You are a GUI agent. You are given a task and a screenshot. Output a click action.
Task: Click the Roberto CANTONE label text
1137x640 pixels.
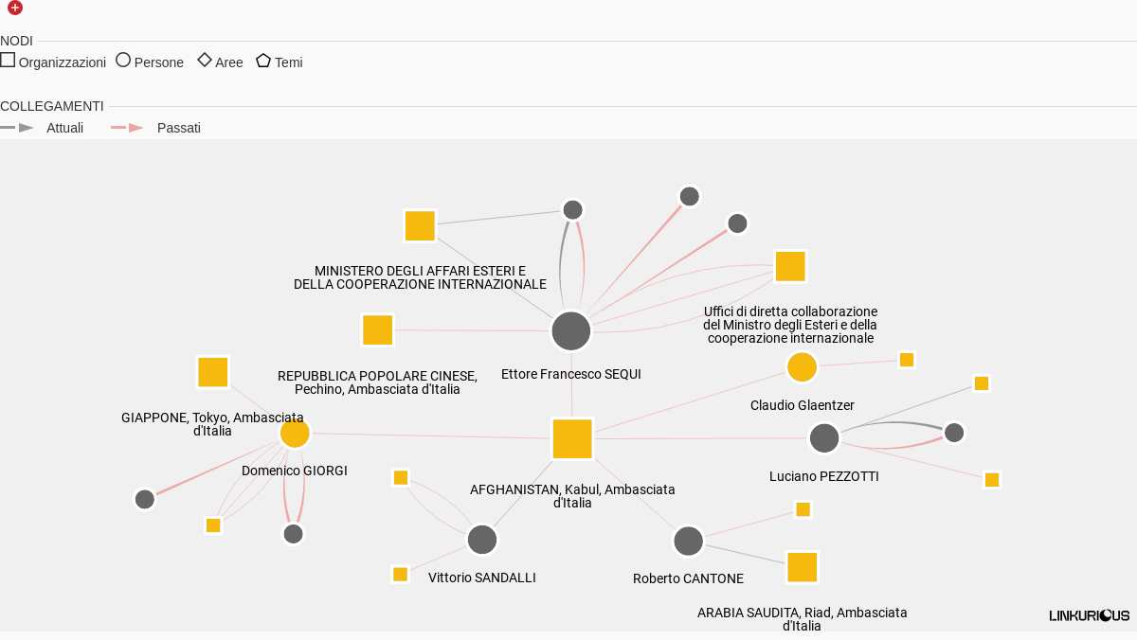pos(689,578)
